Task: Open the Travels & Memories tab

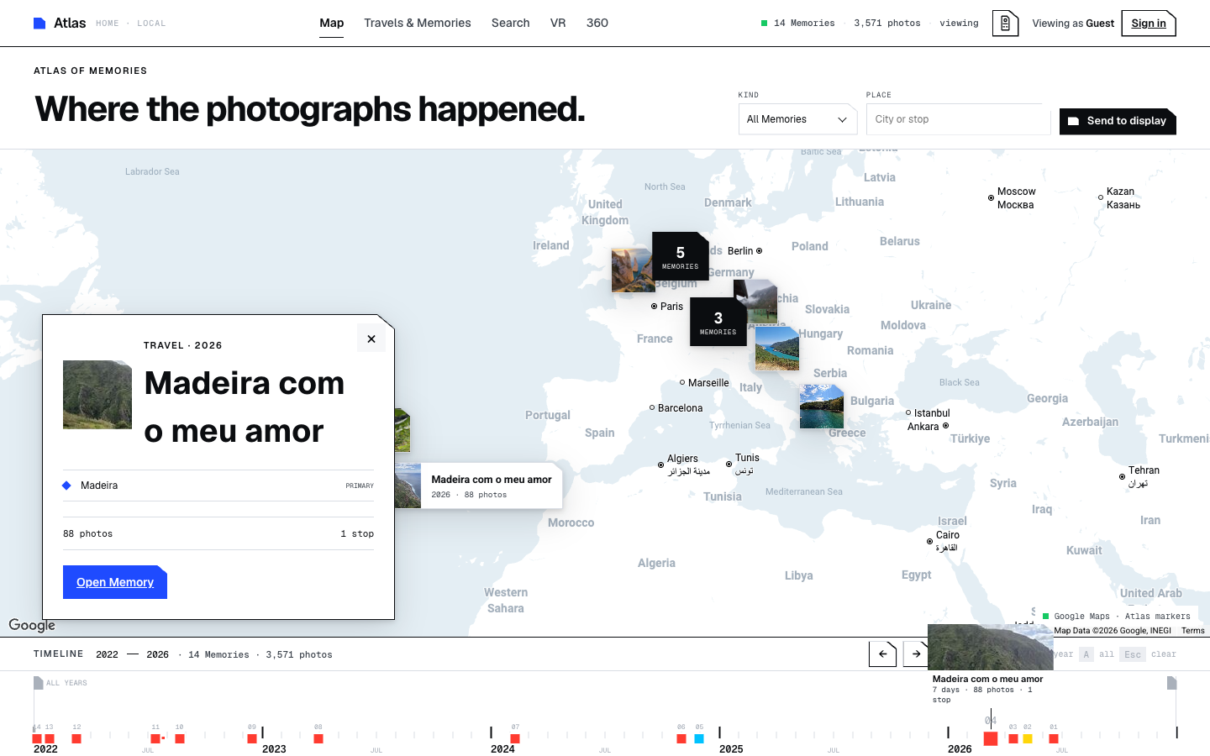Action: [418, 24]
